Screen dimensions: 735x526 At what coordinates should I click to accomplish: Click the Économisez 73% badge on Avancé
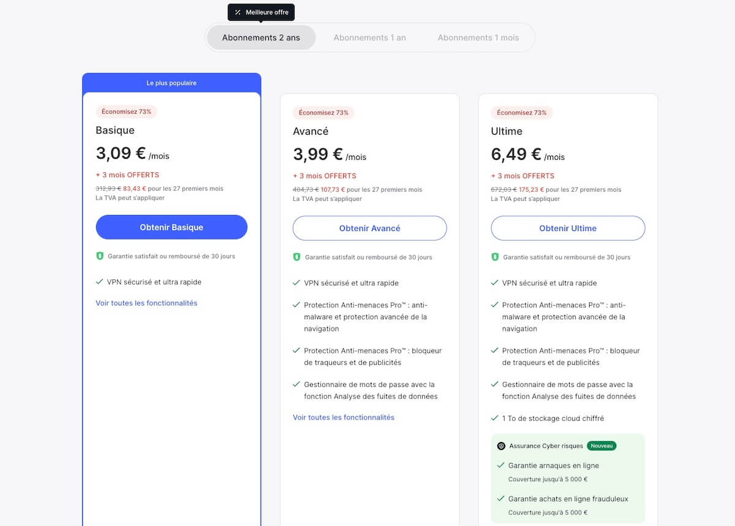point(324,113)
